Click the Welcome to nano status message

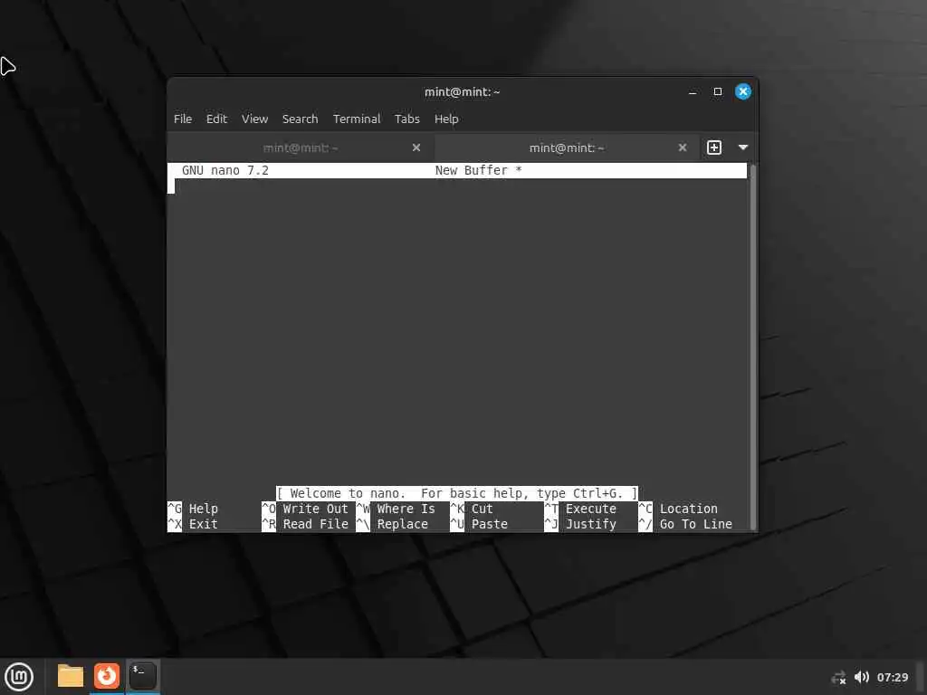point(457,493)
